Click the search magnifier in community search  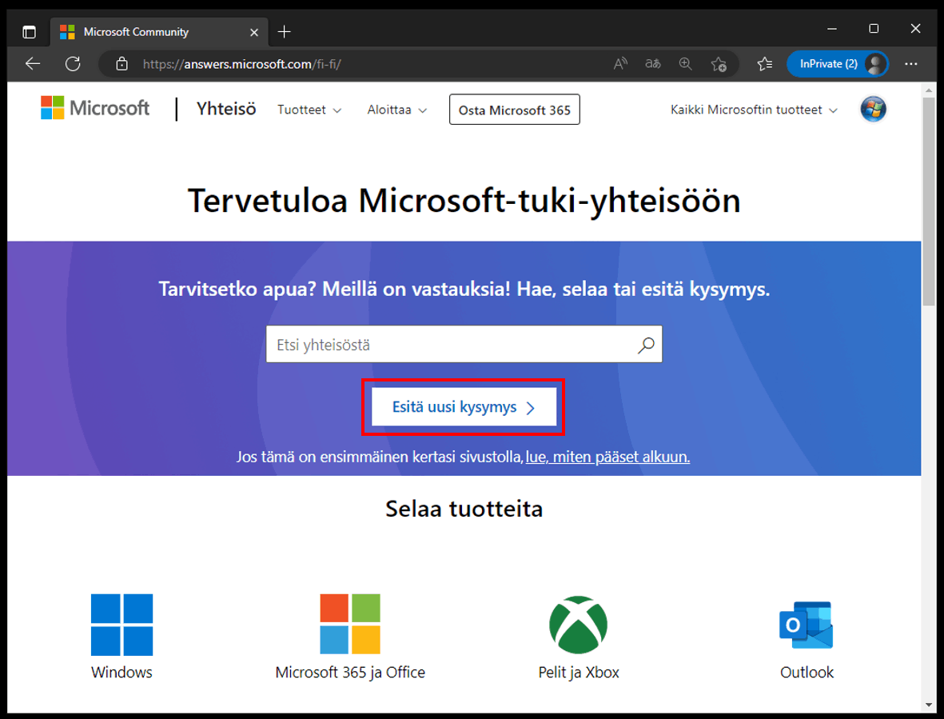click(x=646, y=345)
